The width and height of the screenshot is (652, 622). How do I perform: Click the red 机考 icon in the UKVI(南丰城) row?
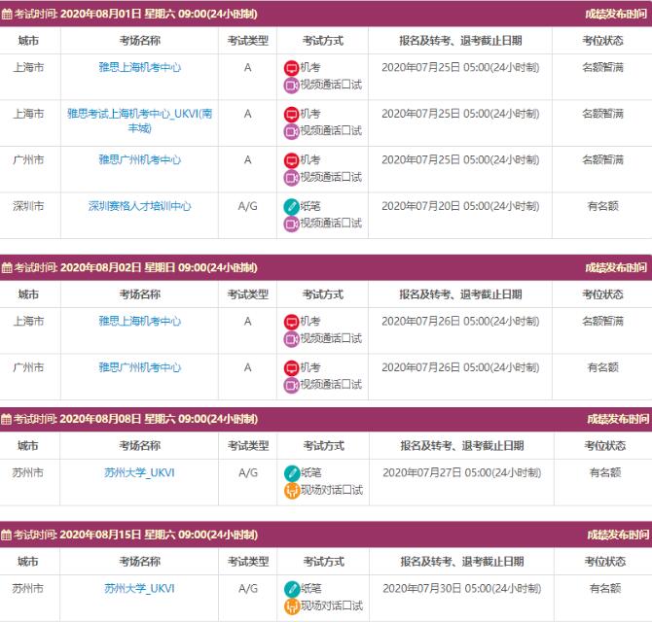291,115
